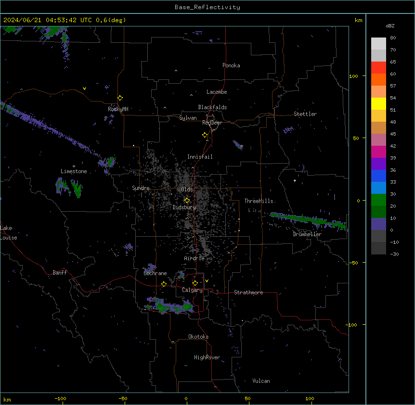
Task: Select the Olds town label
Action: [x=187, y=190]
